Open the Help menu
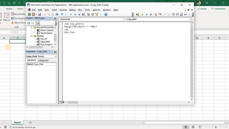 116,10
